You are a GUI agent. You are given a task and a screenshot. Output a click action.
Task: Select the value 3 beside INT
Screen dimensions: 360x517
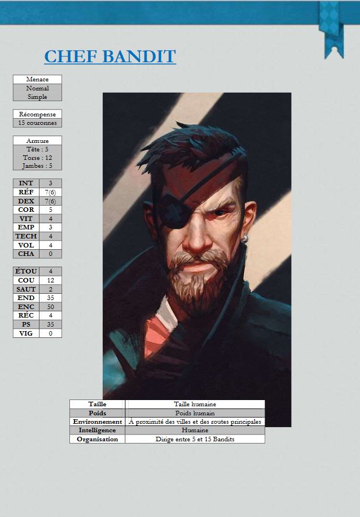pos(50,183)
